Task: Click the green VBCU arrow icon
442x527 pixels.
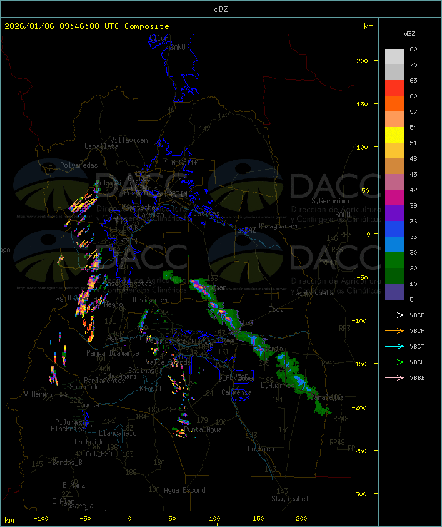Action: pos(394,362)
